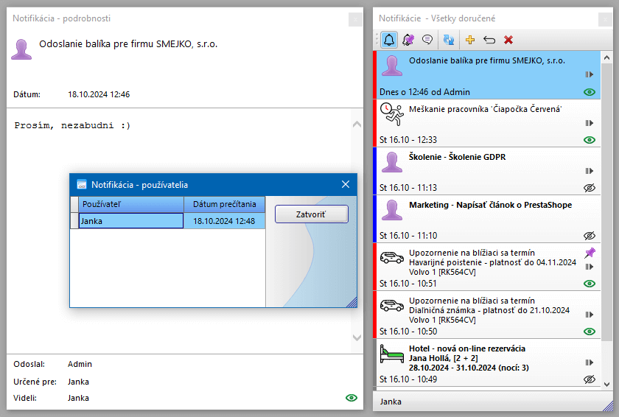
Task: Expand actions arrow on Odoslanie balíka notification
Action: [589, 74]
